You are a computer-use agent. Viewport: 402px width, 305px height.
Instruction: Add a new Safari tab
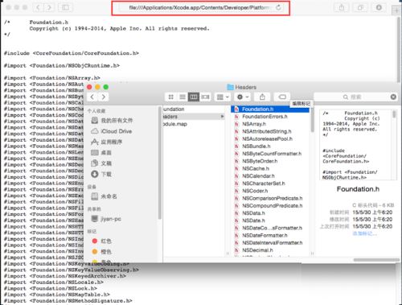tap(396, 10)
